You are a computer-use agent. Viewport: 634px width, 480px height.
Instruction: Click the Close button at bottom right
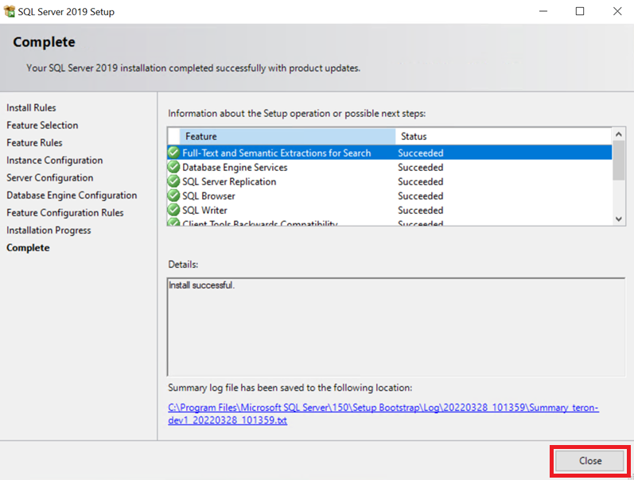coord(589,461)
